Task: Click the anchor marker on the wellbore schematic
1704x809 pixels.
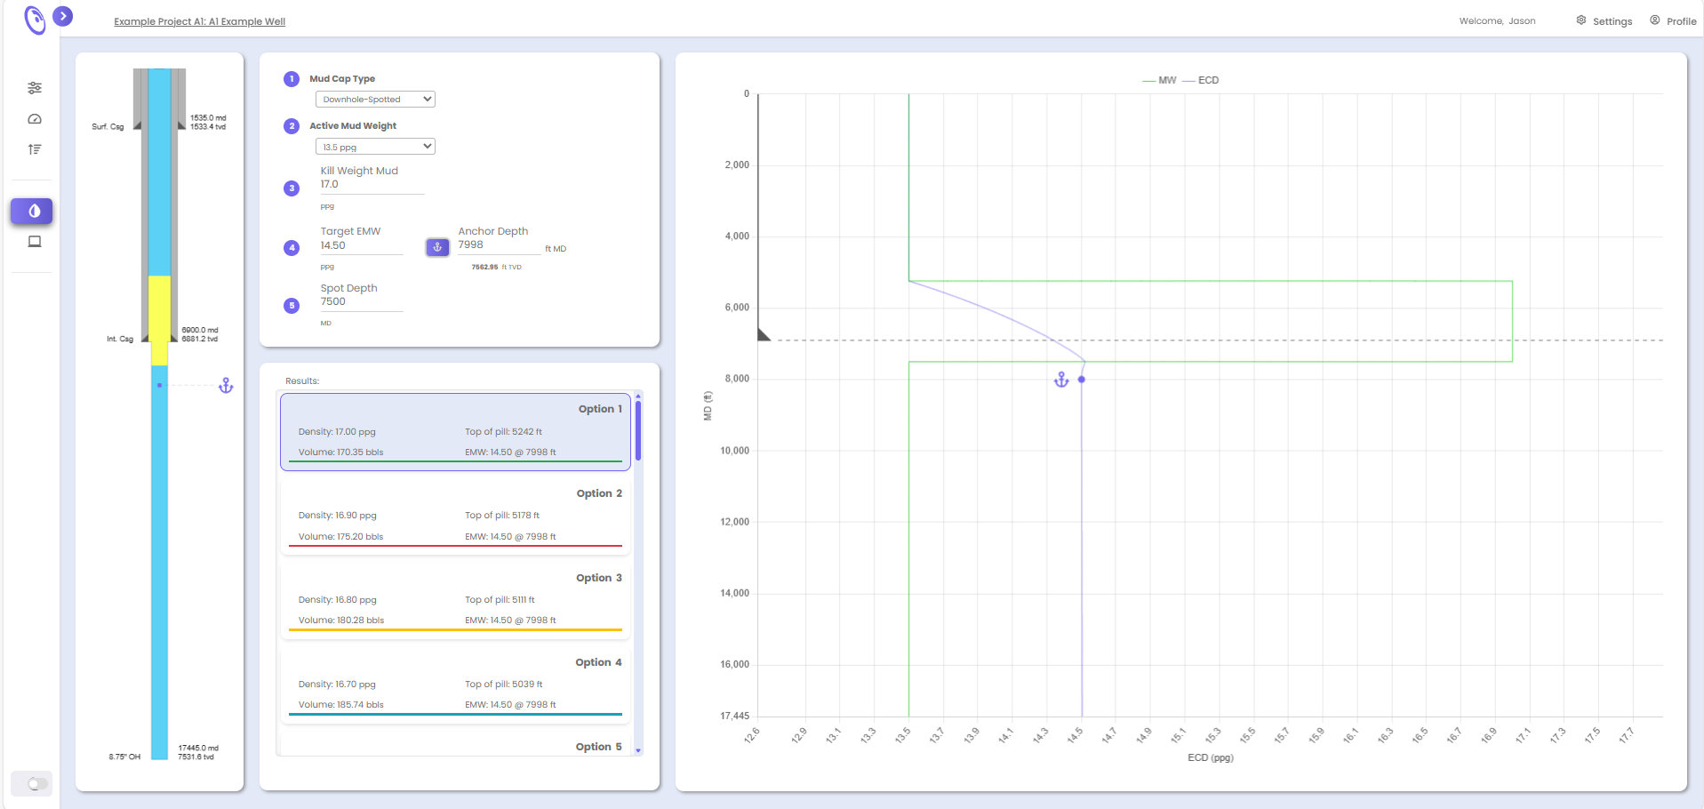Action: [226, 385]
